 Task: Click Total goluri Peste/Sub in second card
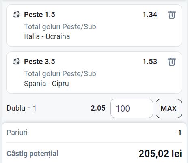point(60,73)
